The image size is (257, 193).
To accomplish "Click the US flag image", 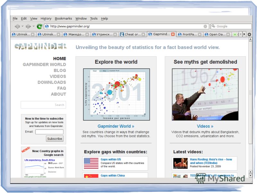I will [91, 163].
